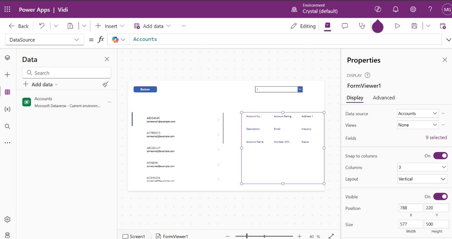Open the Variables pane in sidebar
Viewport: 452px width, 239px height.
[7, 109]
